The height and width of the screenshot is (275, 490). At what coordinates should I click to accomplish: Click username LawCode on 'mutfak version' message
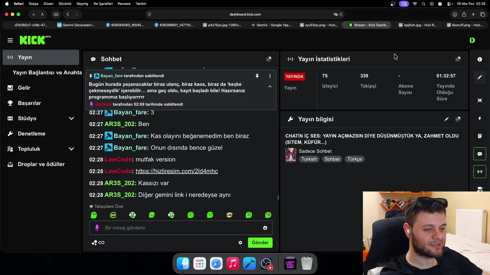[x=118, y=159]
